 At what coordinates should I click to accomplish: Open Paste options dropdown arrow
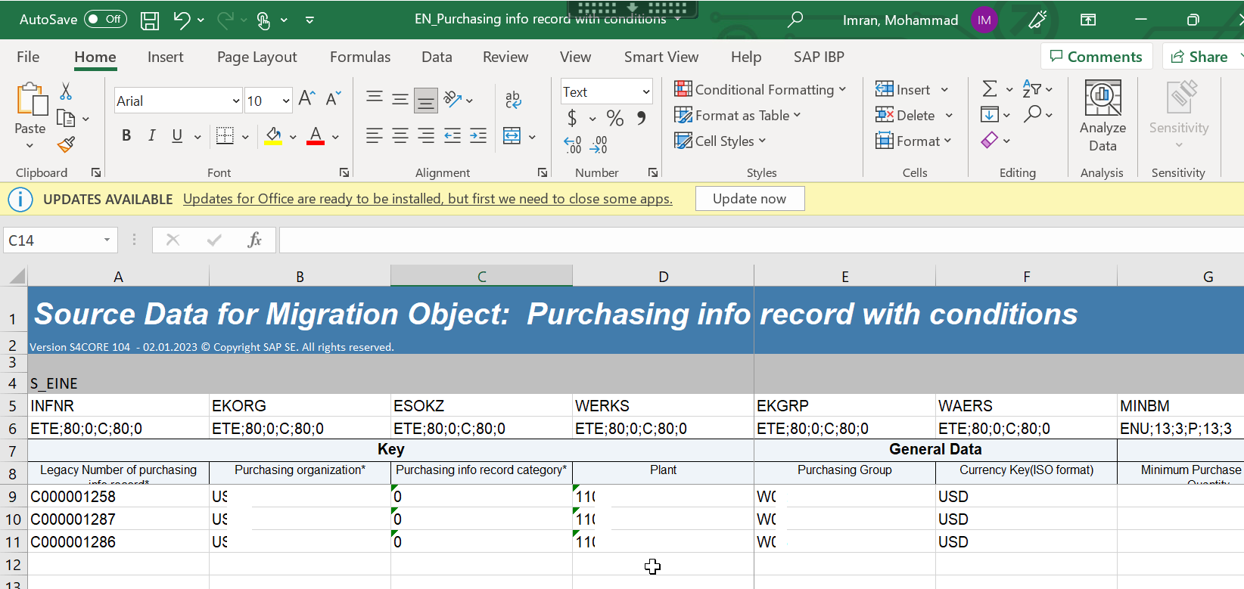30,146
